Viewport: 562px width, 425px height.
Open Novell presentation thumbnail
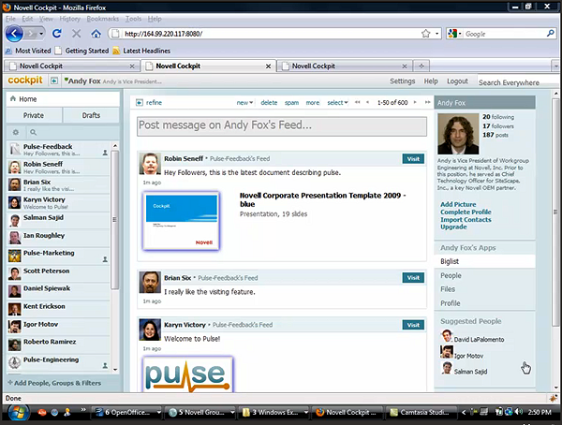[181, 221]
